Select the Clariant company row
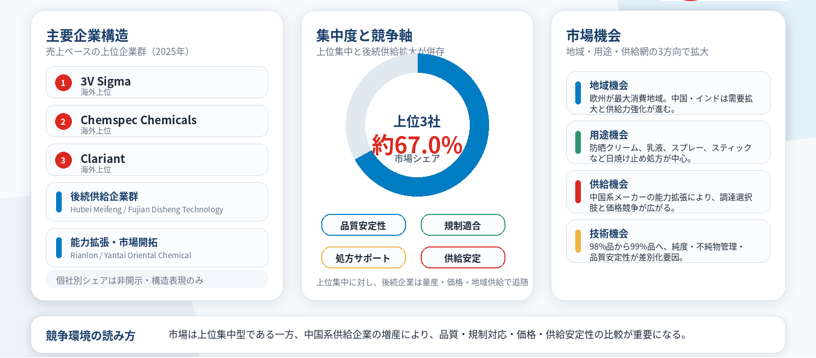816x358 pixels. tap(157, 160)
